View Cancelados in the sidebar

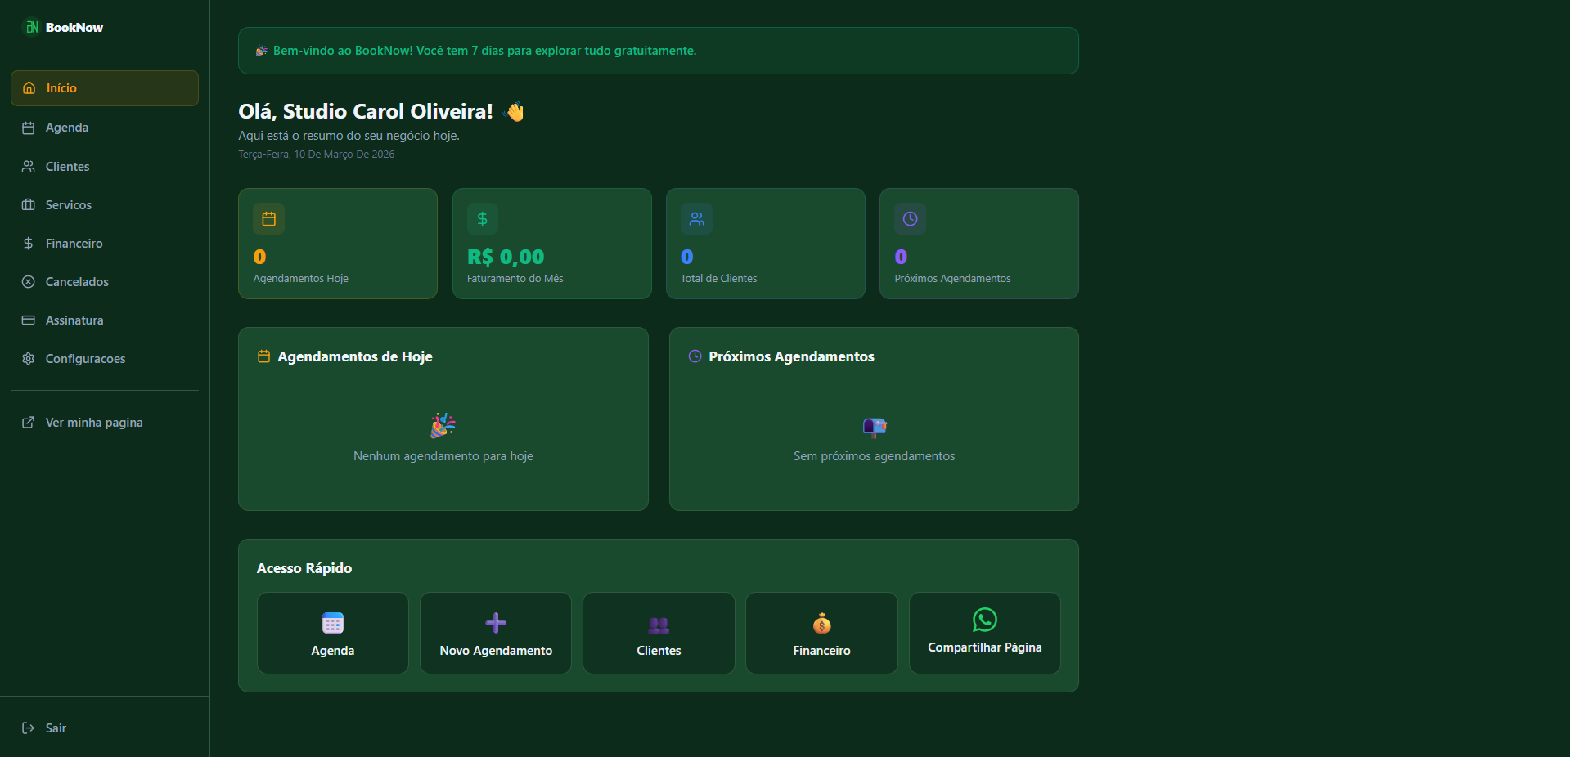[77, 282]
